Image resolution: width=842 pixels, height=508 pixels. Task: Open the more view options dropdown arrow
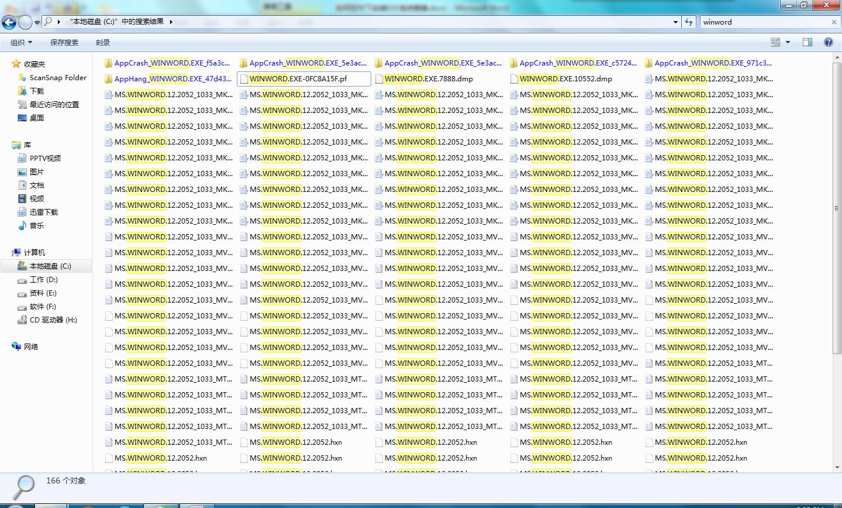[x=788, y=42]
